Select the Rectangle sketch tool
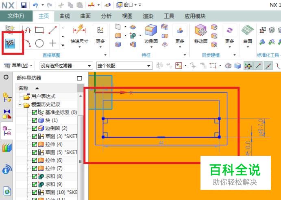 [x=39, y=30]
